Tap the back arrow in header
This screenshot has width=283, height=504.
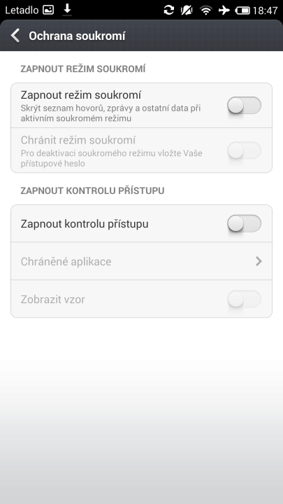tap(15, 36)
